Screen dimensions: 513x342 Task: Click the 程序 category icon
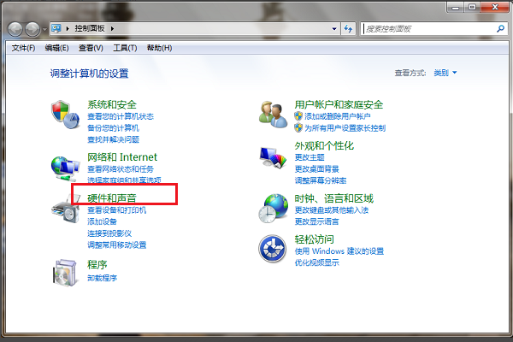(x=65, y=271)
